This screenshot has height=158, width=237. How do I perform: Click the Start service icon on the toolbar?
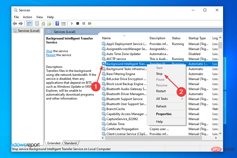pos(72,23)
